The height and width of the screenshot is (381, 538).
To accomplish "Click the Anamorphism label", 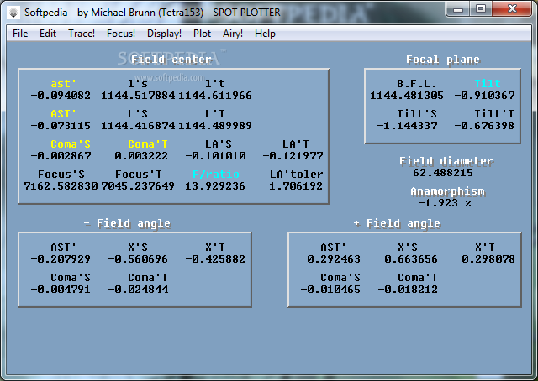I will point(448,191).
